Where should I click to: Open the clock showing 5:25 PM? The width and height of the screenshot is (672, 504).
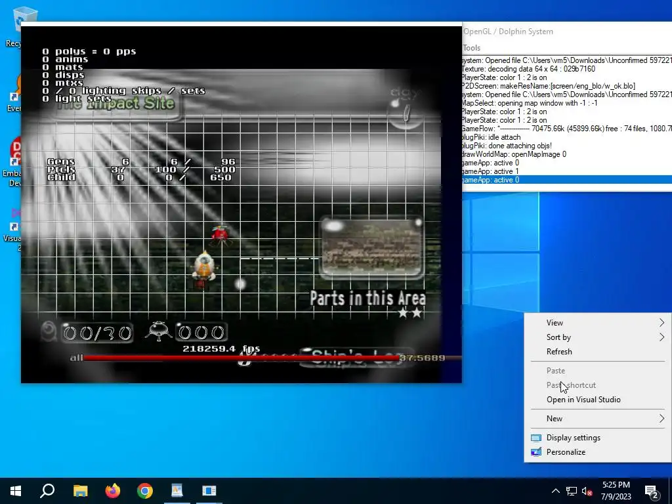616,491
